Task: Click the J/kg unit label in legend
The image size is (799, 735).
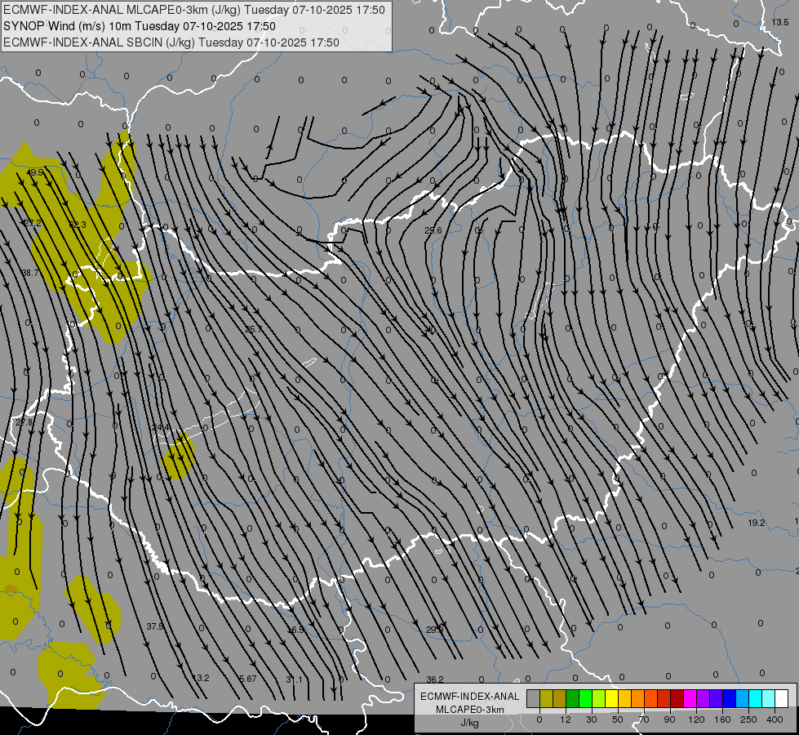Action: [x=469, y=723]
